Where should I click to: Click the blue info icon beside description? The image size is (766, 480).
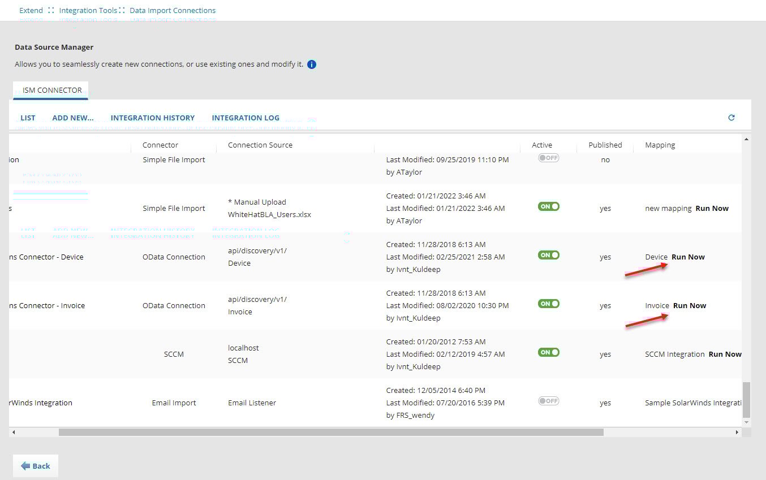pos(312,64)
